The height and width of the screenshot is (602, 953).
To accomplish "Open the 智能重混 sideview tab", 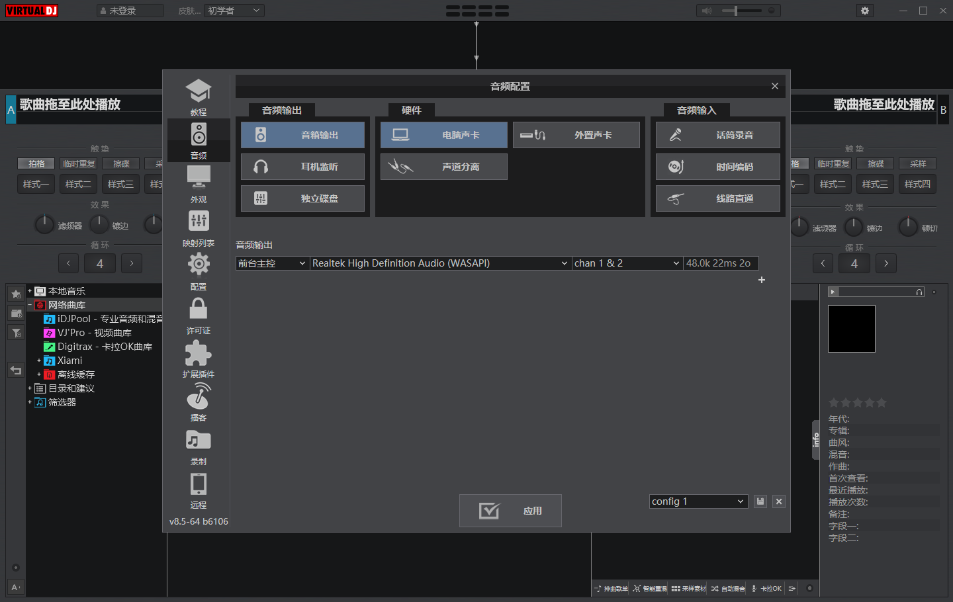I will (650, 588).
